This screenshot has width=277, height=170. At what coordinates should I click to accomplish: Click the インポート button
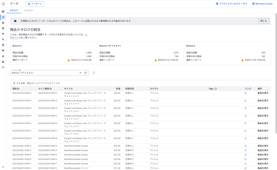(x=35, y=4)
